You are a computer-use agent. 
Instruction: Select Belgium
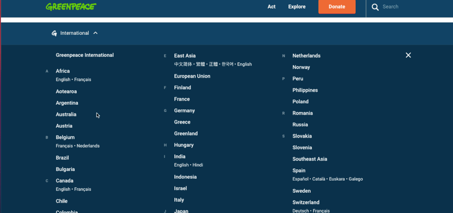coord(65,137)
